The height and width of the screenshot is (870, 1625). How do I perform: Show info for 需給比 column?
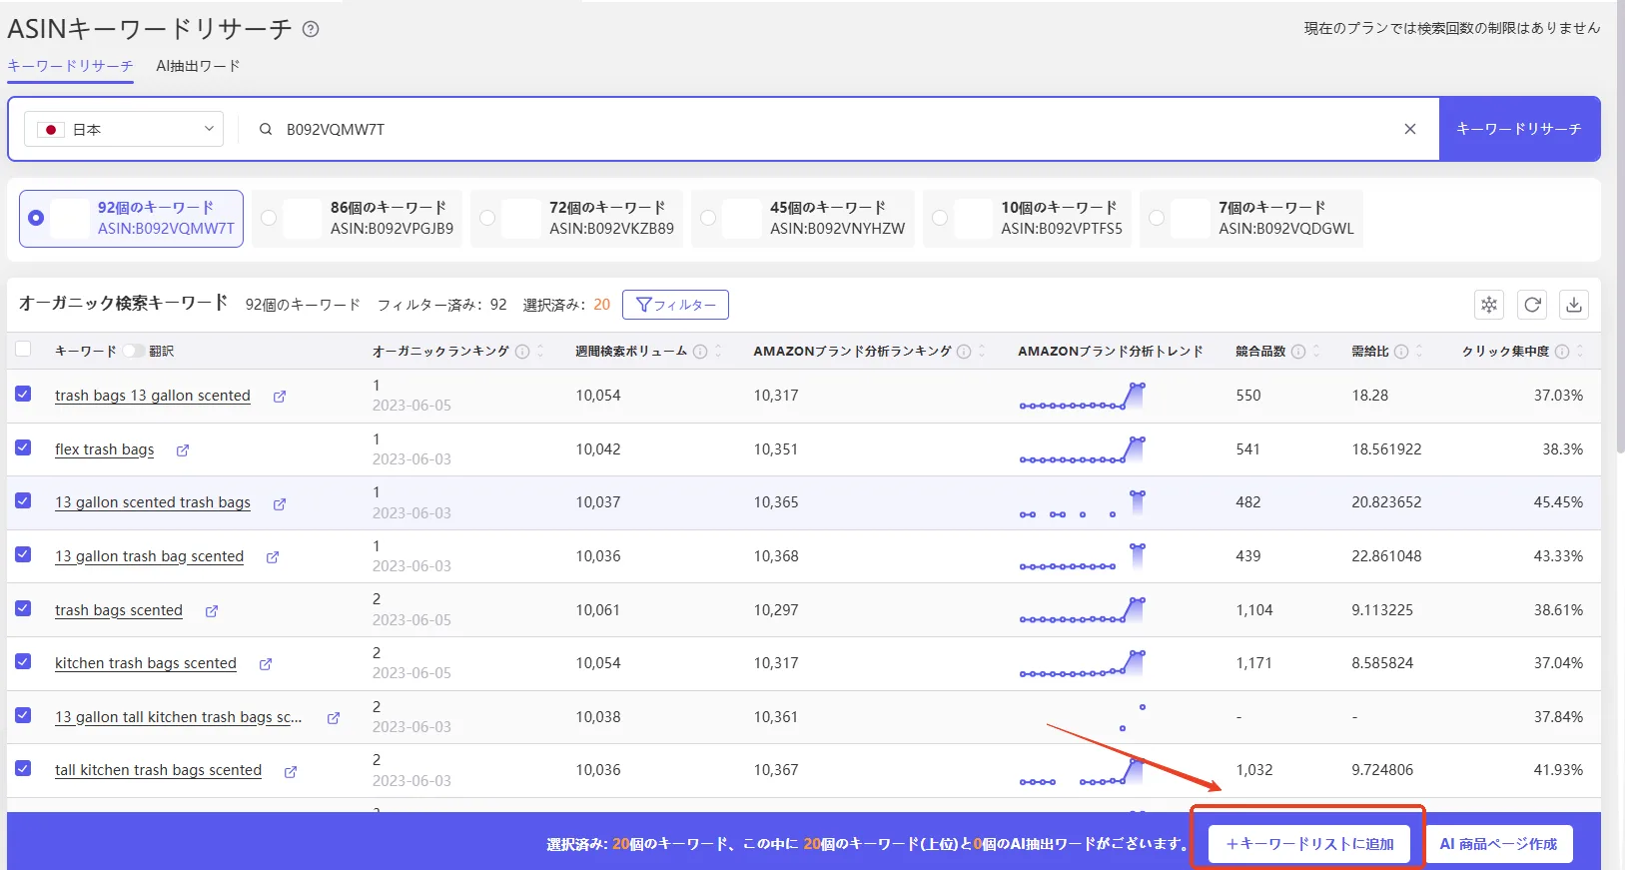click(1401, 352)
